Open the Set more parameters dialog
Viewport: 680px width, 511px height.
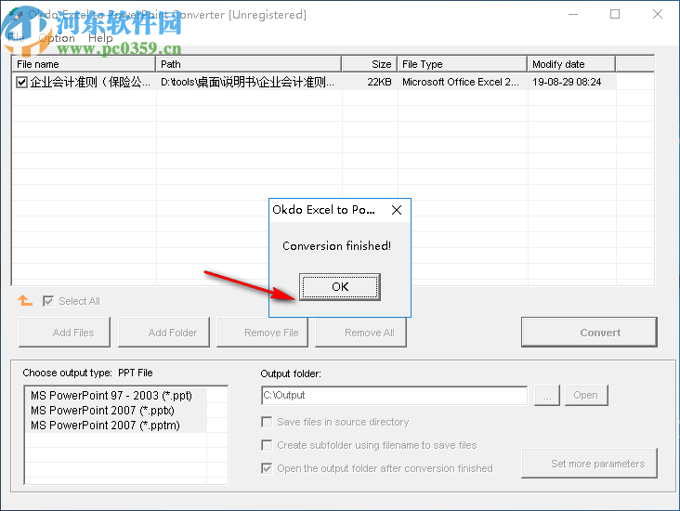click(589, 464)
